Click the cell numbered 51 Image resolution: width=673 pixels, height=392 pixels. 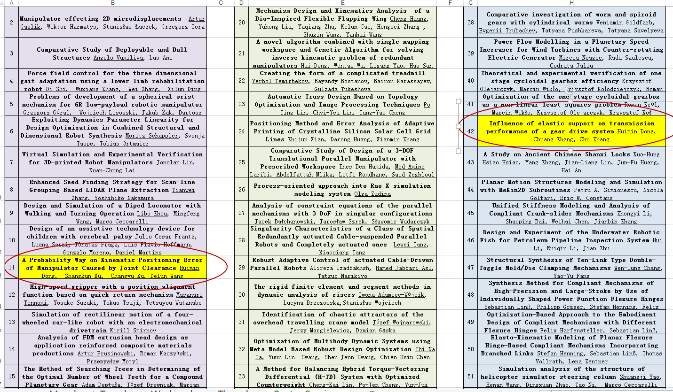pos(470,377)
